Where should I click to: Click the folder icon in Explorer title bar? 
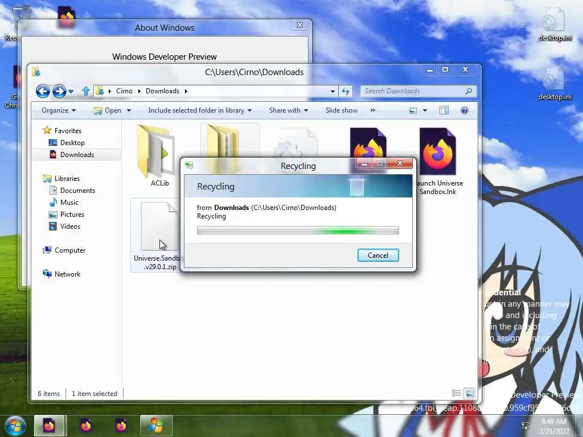click(36, 72)
